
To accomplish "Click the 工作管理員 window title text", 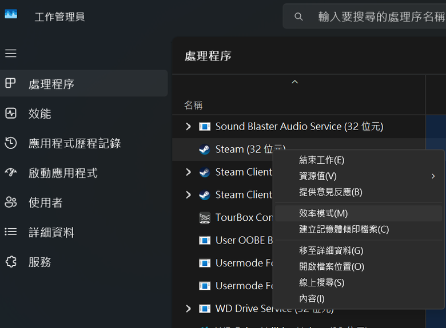I will point(59,17).
